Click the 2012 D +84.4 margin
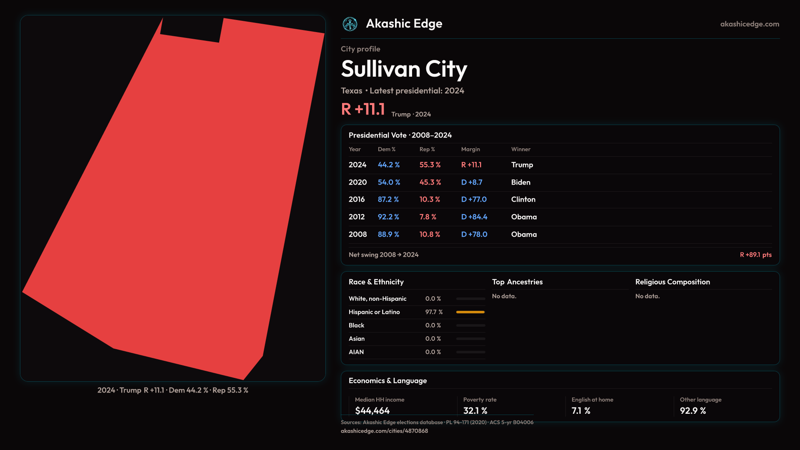Screen dimensions: 800x450 tap(474, 217)
